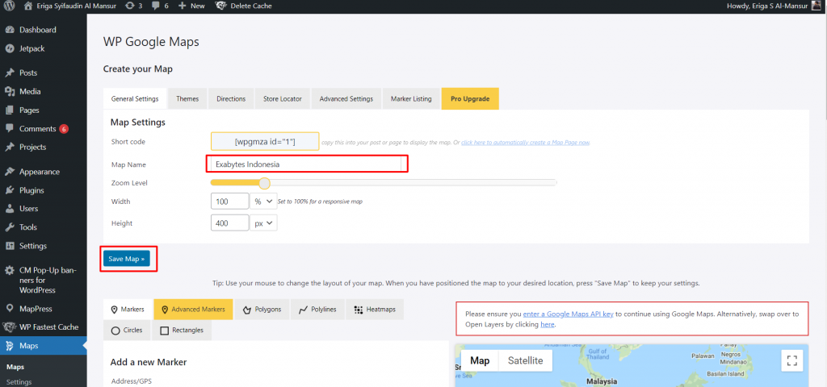This screenshot has width=827, height=387.
Task: Click the Plugins plug icon
Action: click(x=10, y=190)
